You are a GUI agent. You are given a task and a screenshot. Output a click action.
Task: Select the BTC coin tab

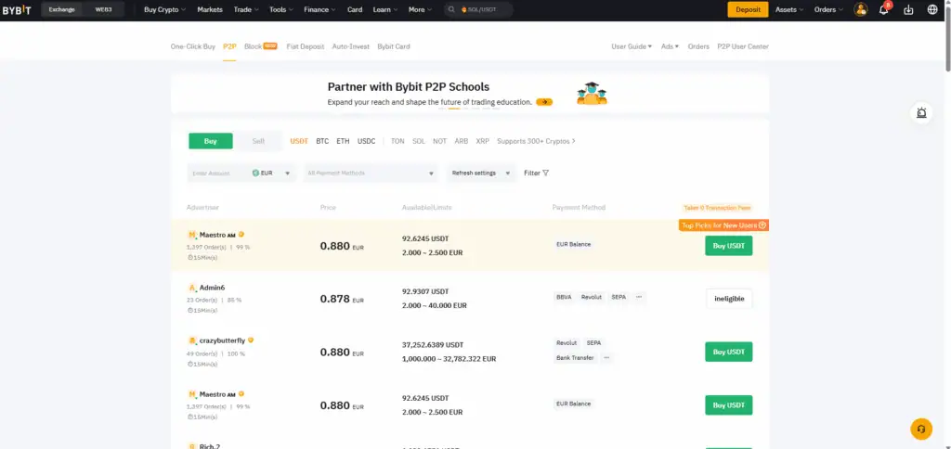[322, 141]
